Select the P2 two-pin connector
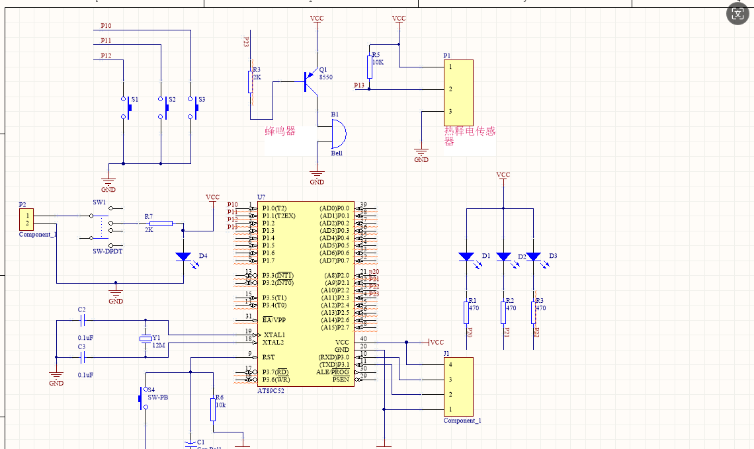The width and height of the screenshot is (754, 449). pos(26,220)
